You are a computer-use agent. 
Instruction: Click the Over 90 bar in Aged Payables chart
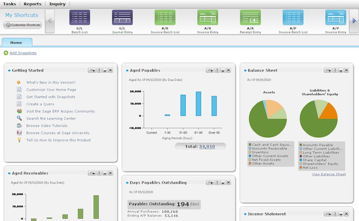point(214,106)
